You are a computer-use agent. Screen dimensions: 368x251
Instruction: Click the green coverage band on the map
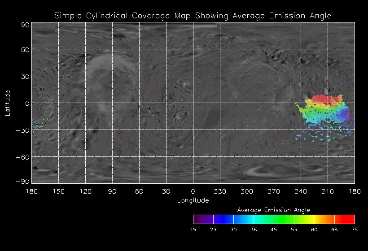tap(314, 114)
